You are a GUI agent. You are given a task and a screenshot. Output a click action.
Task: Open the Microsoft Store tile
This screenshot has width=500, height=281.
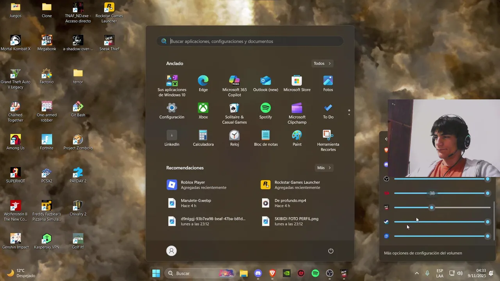[297, 84]
